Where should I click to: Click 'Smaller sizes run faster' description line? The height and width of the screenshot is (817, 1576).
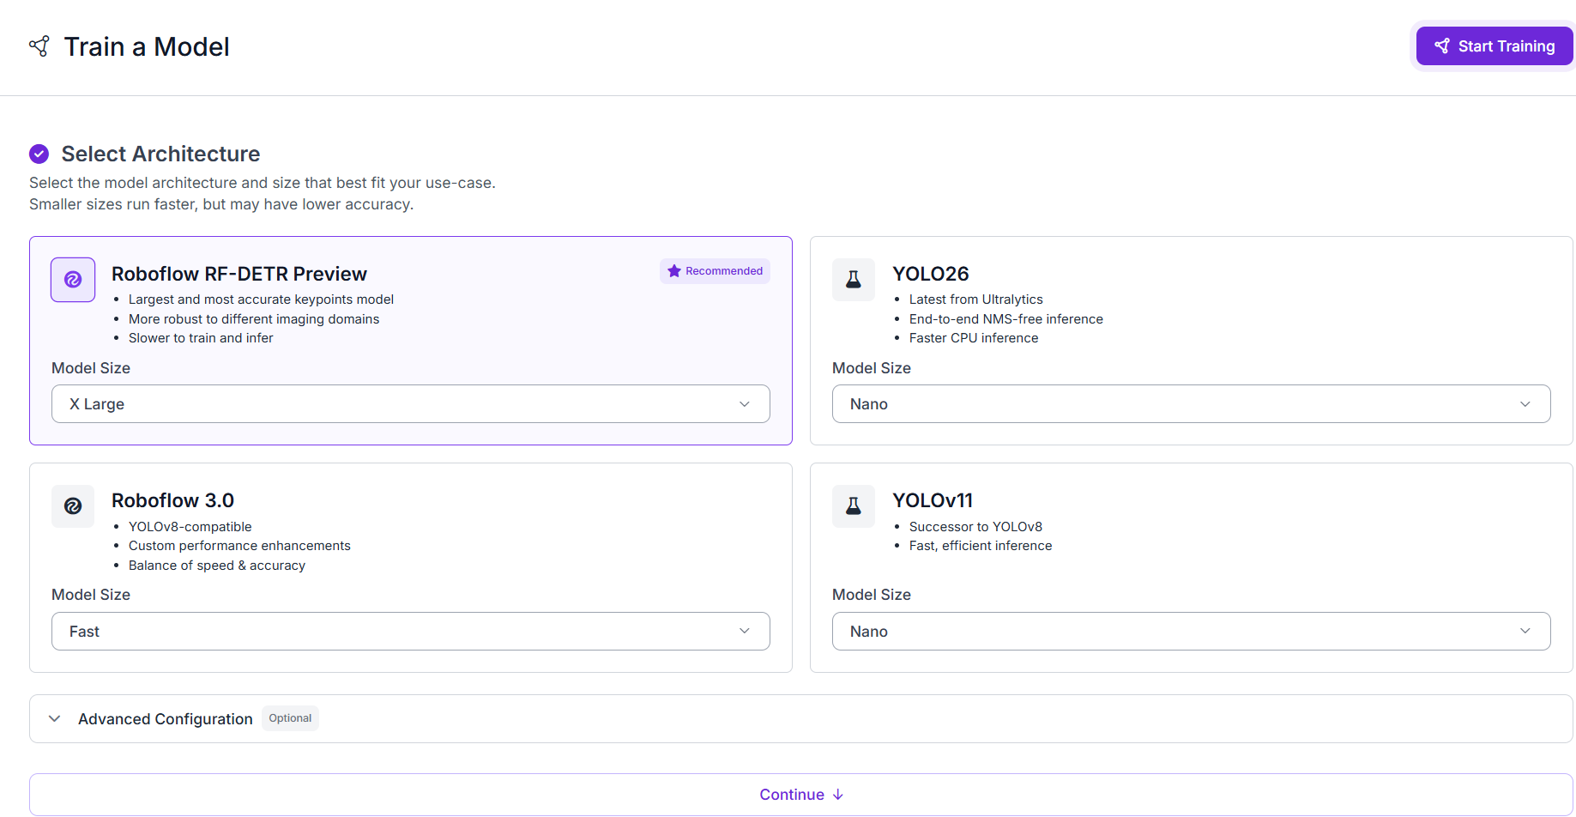pos(221,204)
